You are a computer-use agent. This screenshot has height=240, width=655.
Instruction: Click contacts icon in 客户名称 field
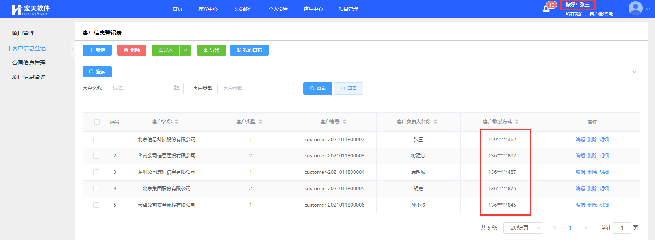pyautogui.click(x=176, y=88)
